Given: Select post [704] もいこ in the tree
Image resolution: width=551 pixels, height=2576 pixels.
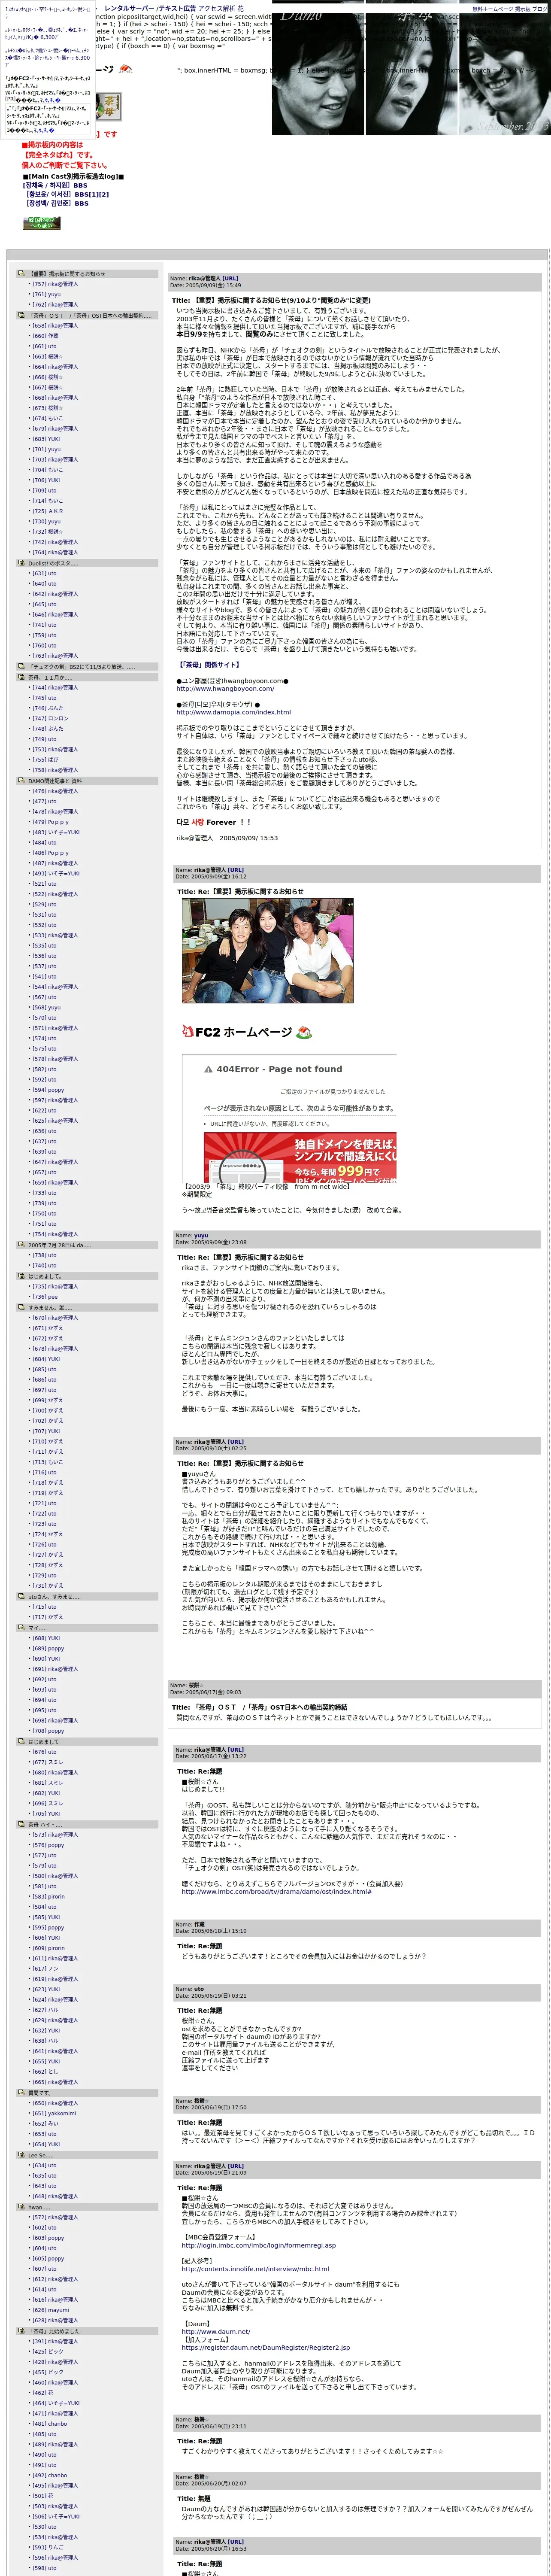Looking at the screenshot, I should 47,470.
